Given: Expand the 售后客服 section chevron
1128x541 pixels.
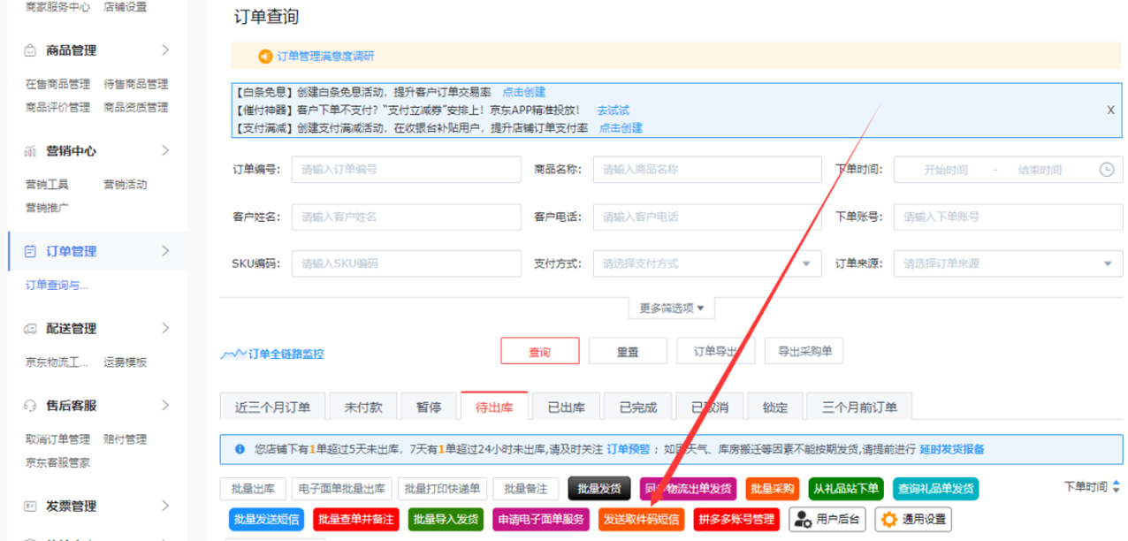Looking at the screenshot, I should (165, 406).
